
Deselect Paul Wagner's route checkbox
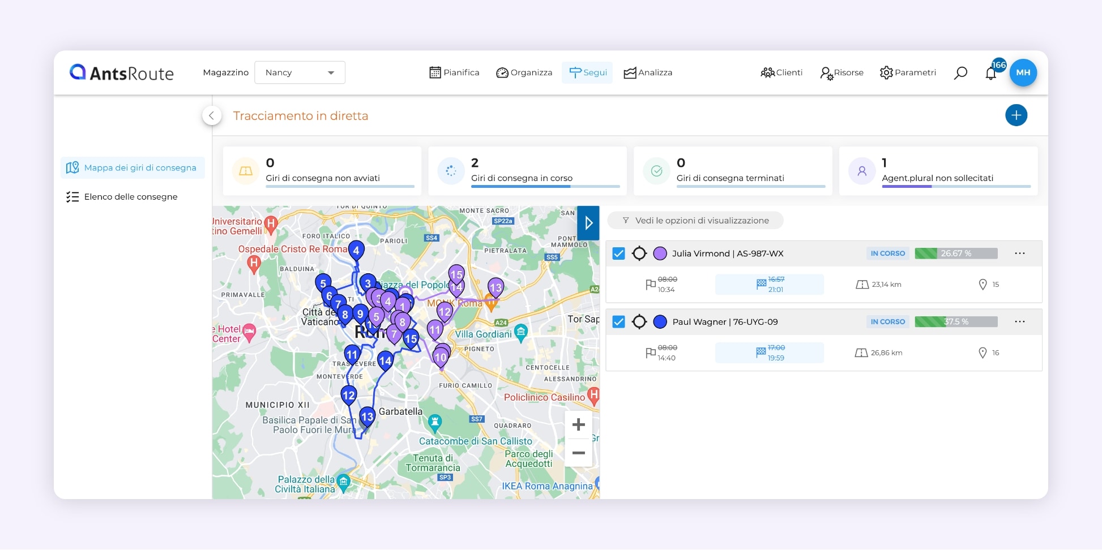point(618,321)
